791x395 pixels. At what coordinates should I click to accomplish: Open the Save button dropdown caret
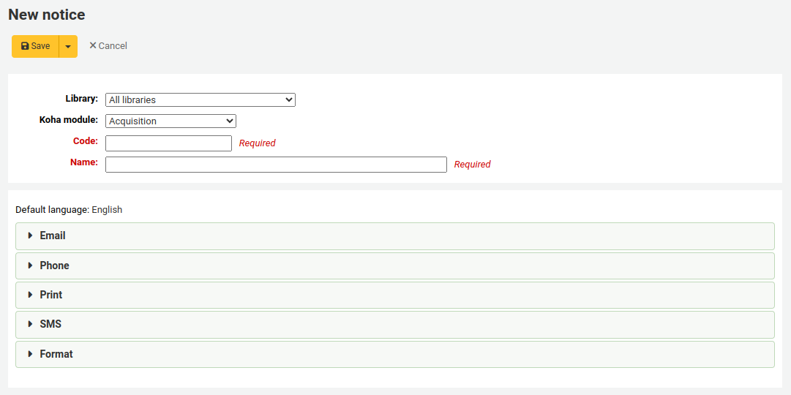coord(68,46)
